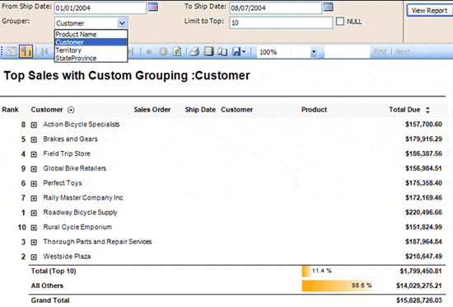Expand Thorough Parts and Repair Services row
The image size is (453, 307).
point(34,243)
